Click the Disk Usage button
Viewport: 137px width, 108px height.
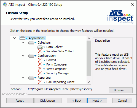pyautogui.click(x=48, y=101)
